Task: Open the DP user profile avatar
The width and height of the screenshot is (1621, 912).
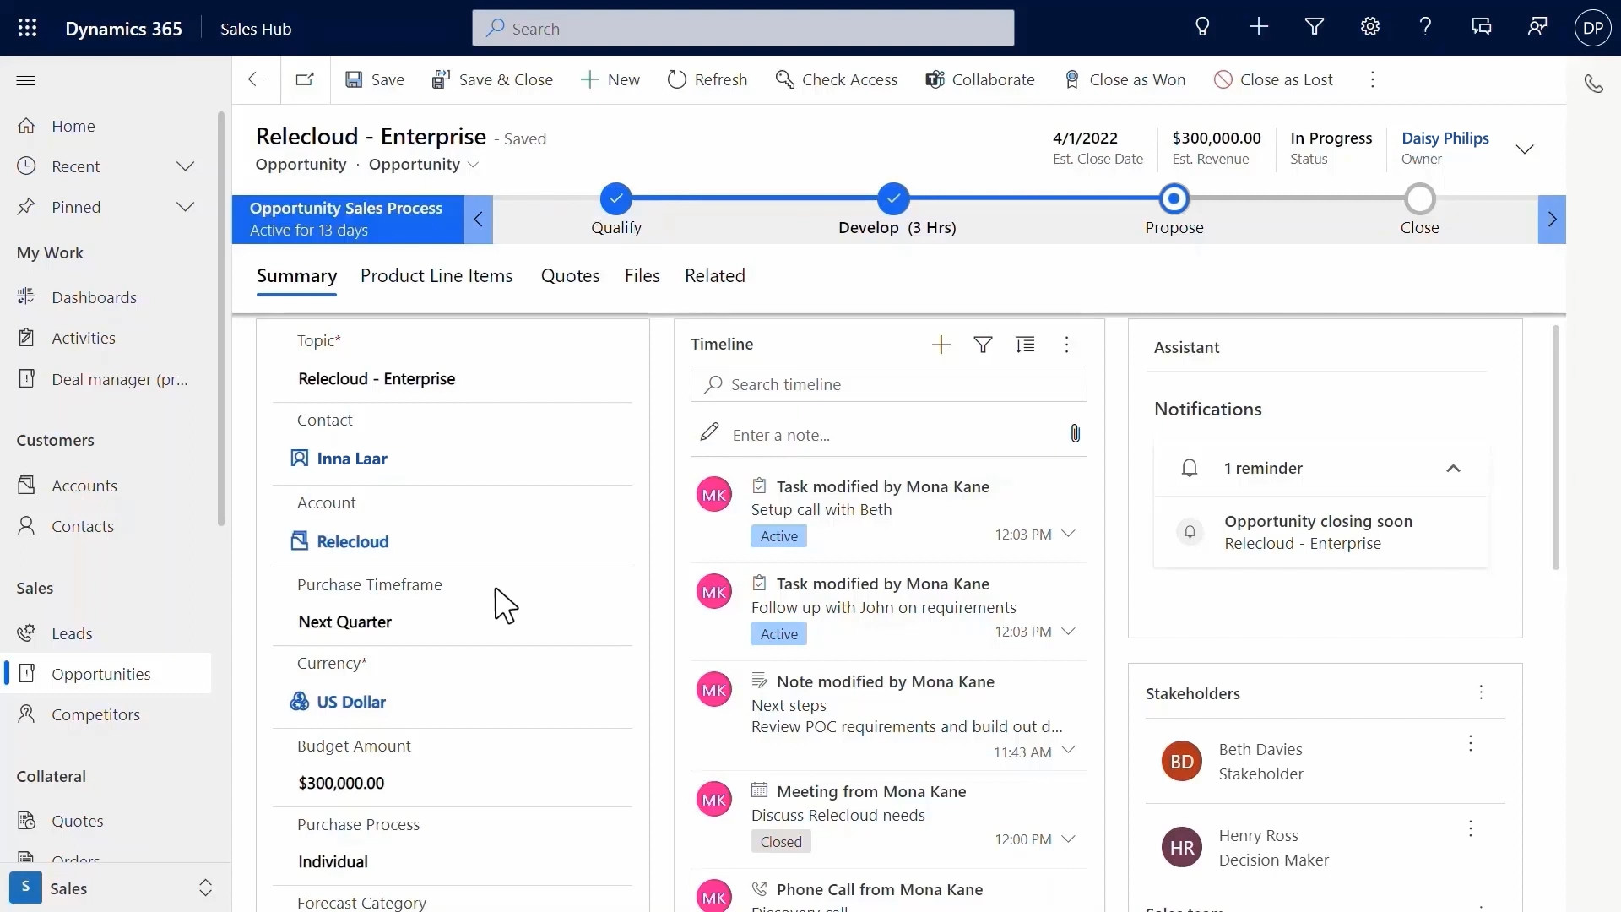Action: click(1592, 28)
